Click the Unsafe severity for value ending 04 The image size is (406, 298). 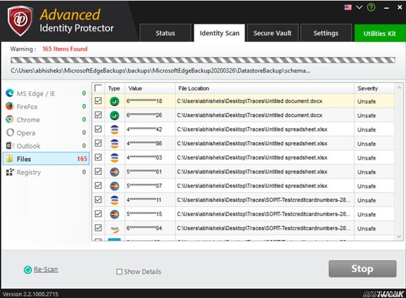point(366,229)
